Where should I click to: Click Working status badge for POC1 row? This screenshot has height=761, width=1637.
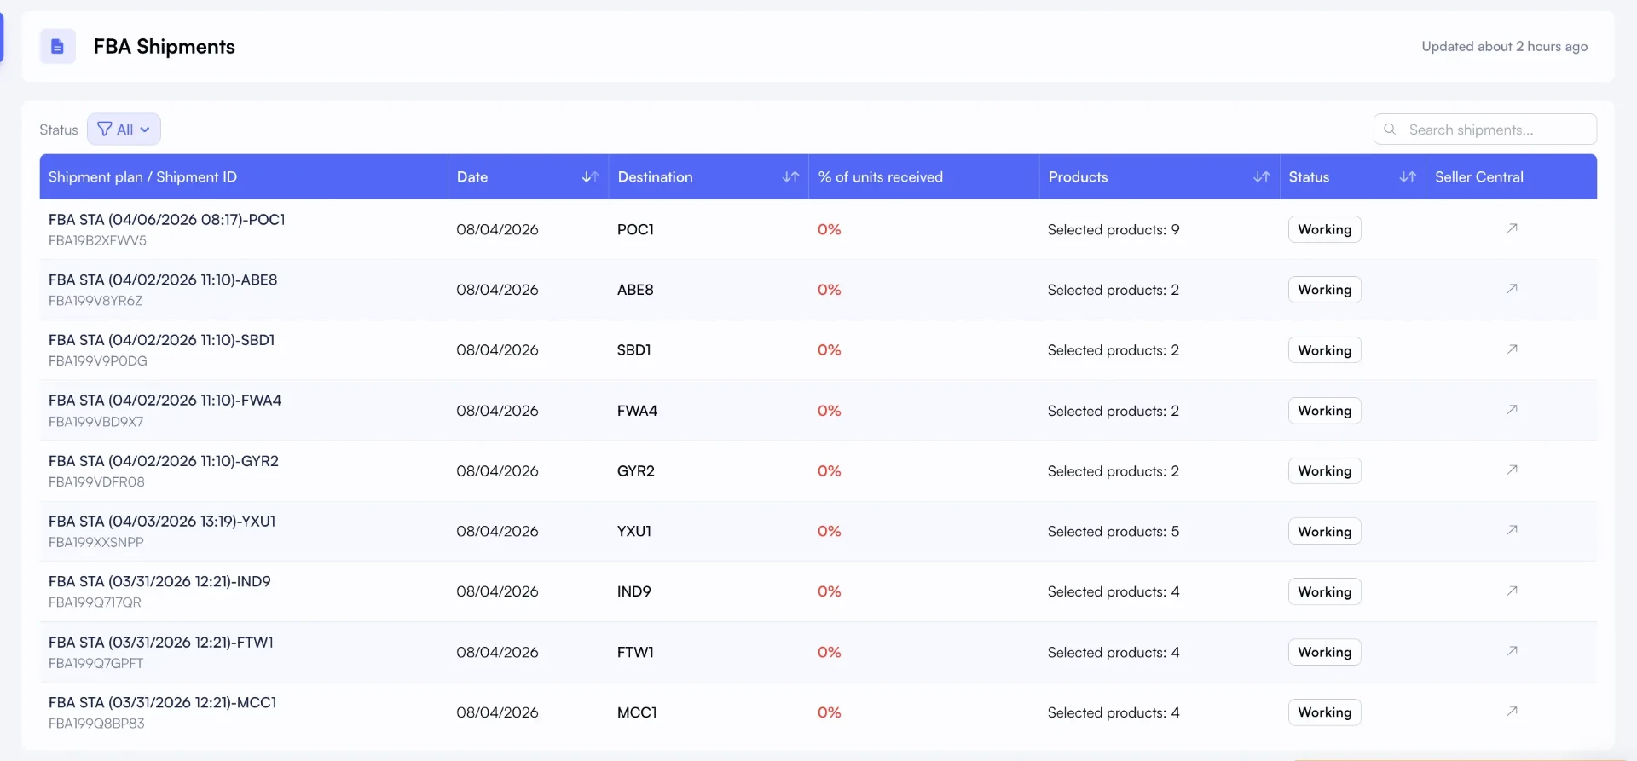pos(1324,229)
